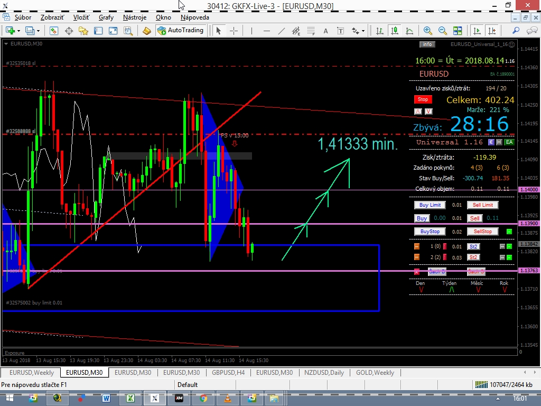Open the chat speech-bubbles icon
Viewport: 541px width, 406px height.
(x=531, y=31)
